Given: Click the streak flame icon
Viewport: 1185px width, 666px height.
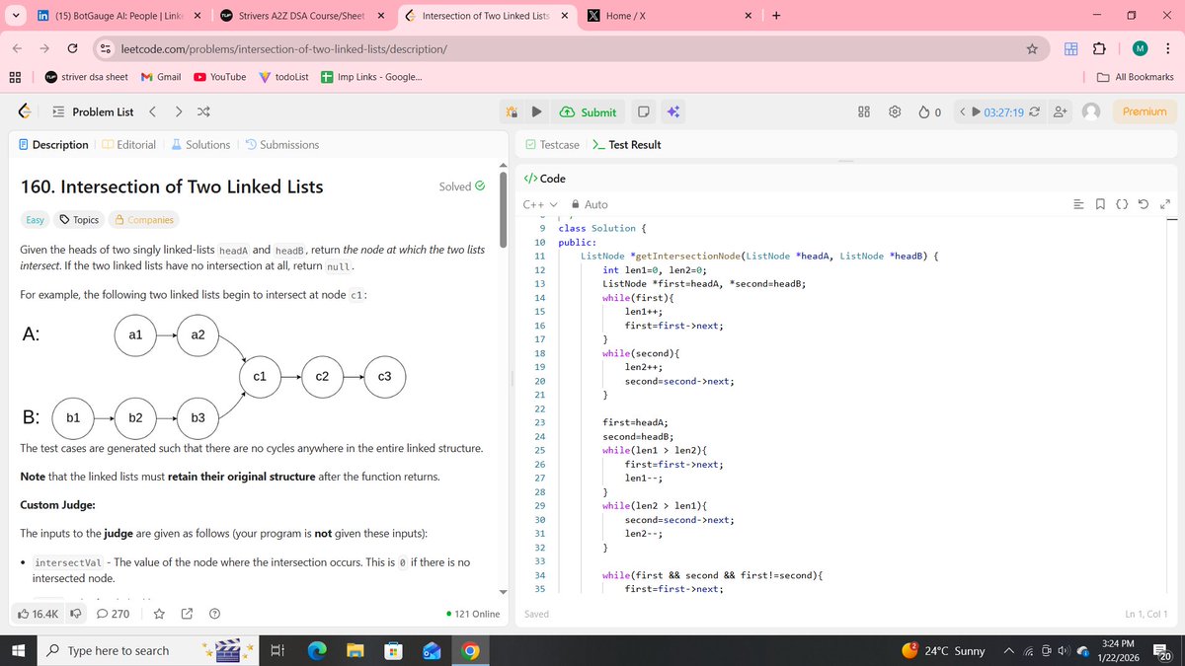Looking at the screenshot, I should [924, 112].
